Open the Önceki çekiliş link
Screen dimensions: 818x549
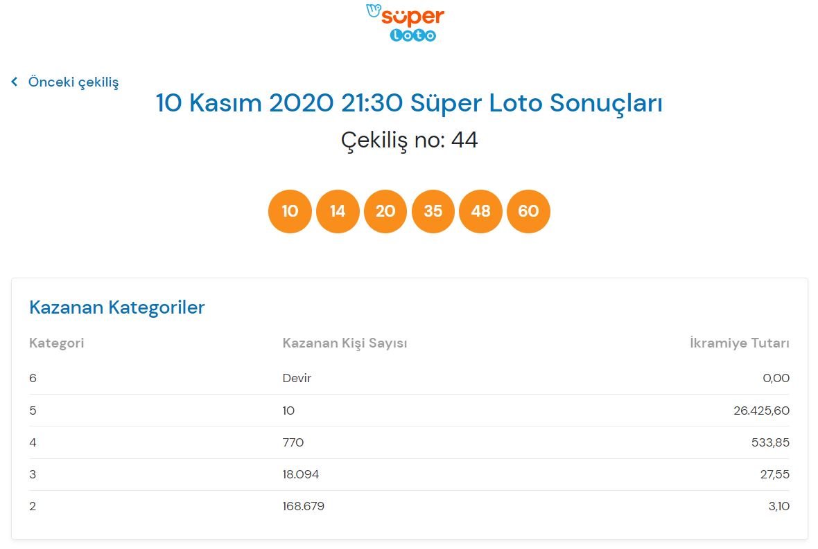[73, 82]
